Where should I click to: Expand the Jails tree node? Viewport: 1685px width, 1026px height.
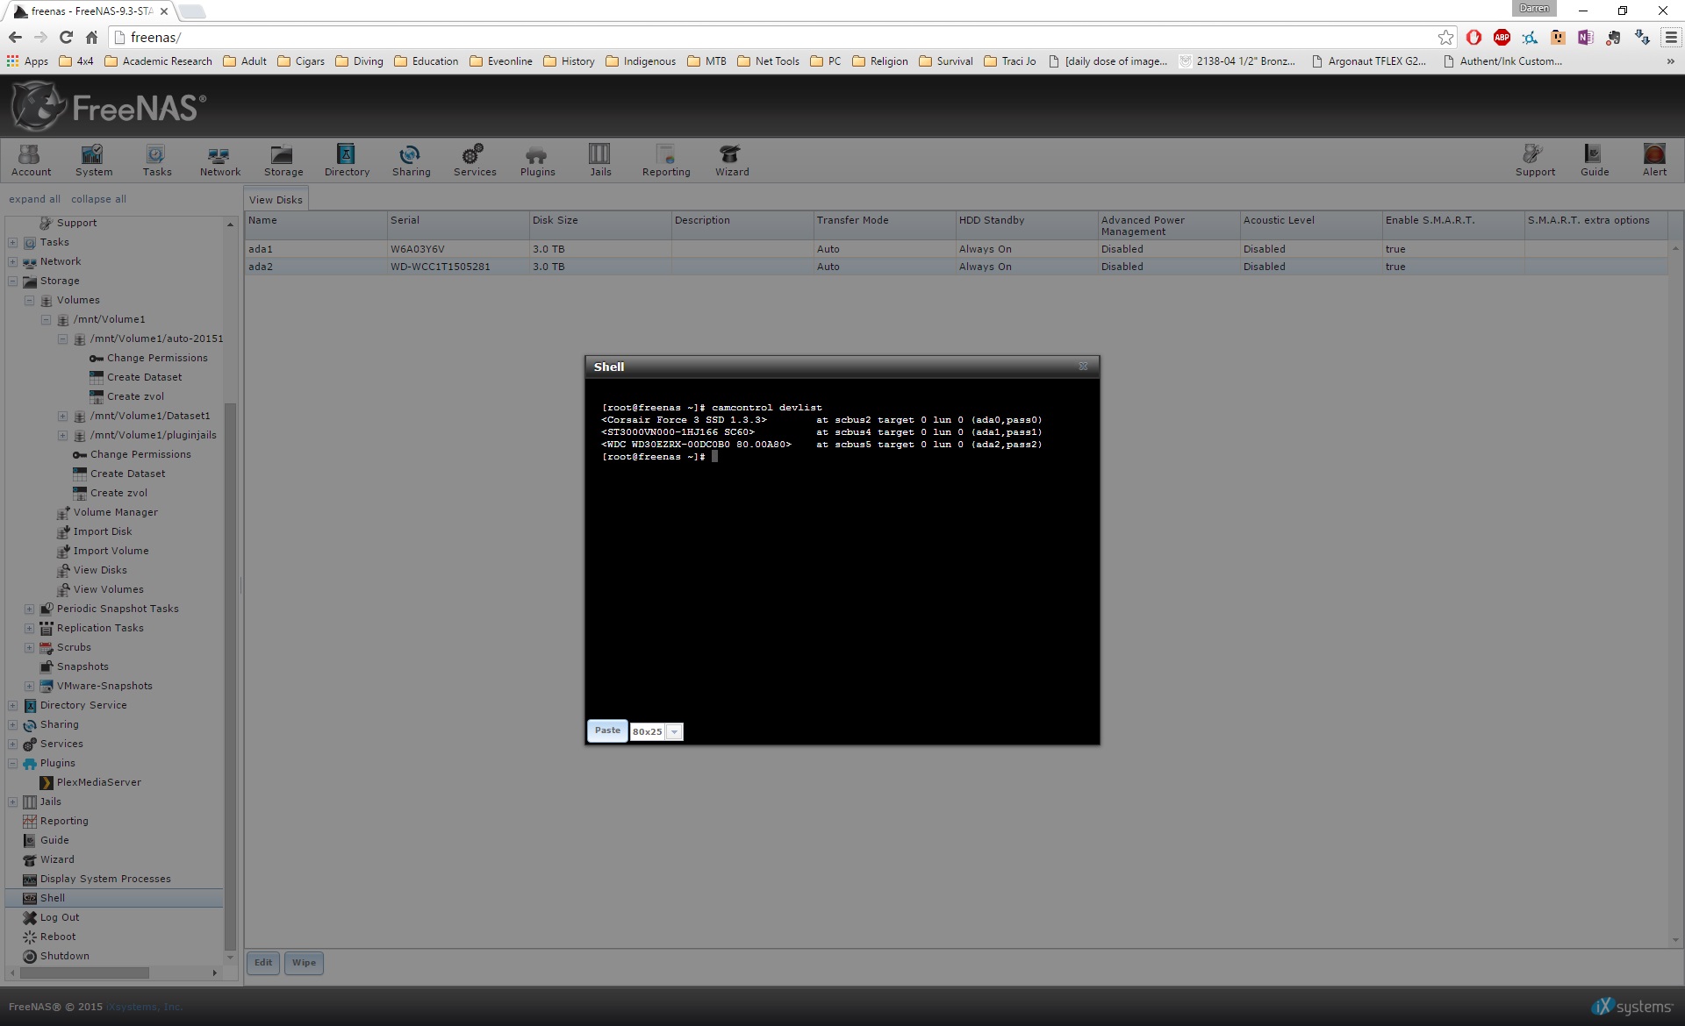[x=12, y=802]
